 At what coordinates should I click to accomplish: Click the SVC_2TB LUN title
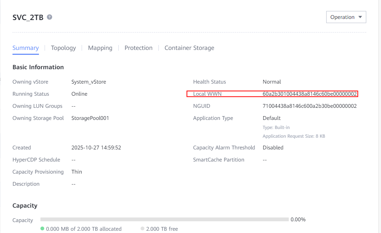[28, 17]
